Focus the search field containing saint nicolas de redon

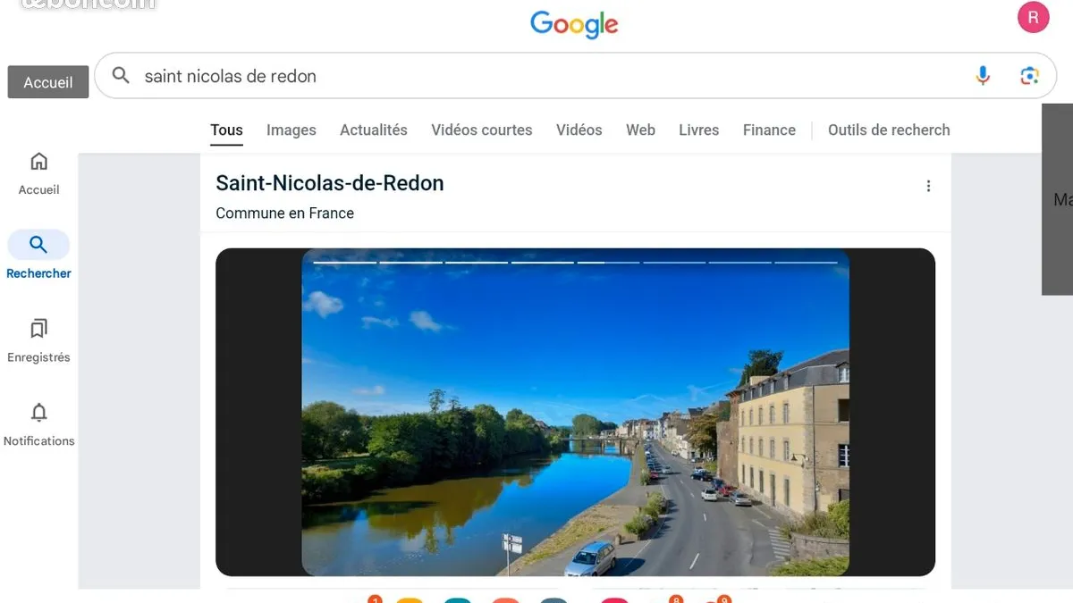pos(575,76)
